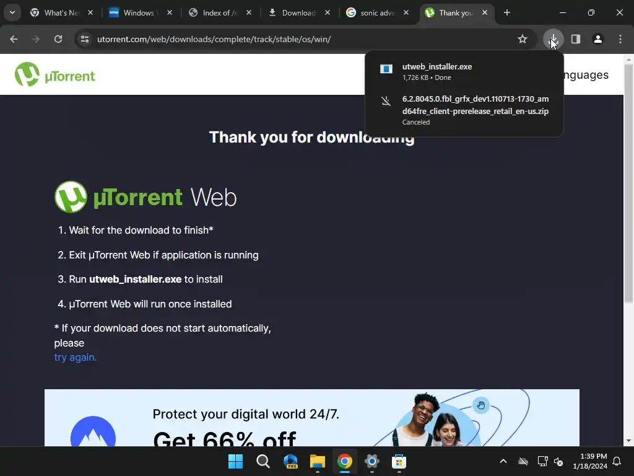
Task: Click the hand icon in ad image
Action: click(x=480, y=405)
